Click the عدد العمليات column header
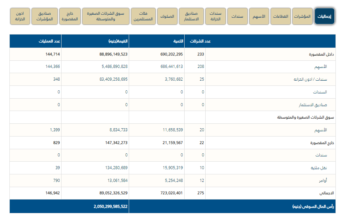 (x=50, y=41)
